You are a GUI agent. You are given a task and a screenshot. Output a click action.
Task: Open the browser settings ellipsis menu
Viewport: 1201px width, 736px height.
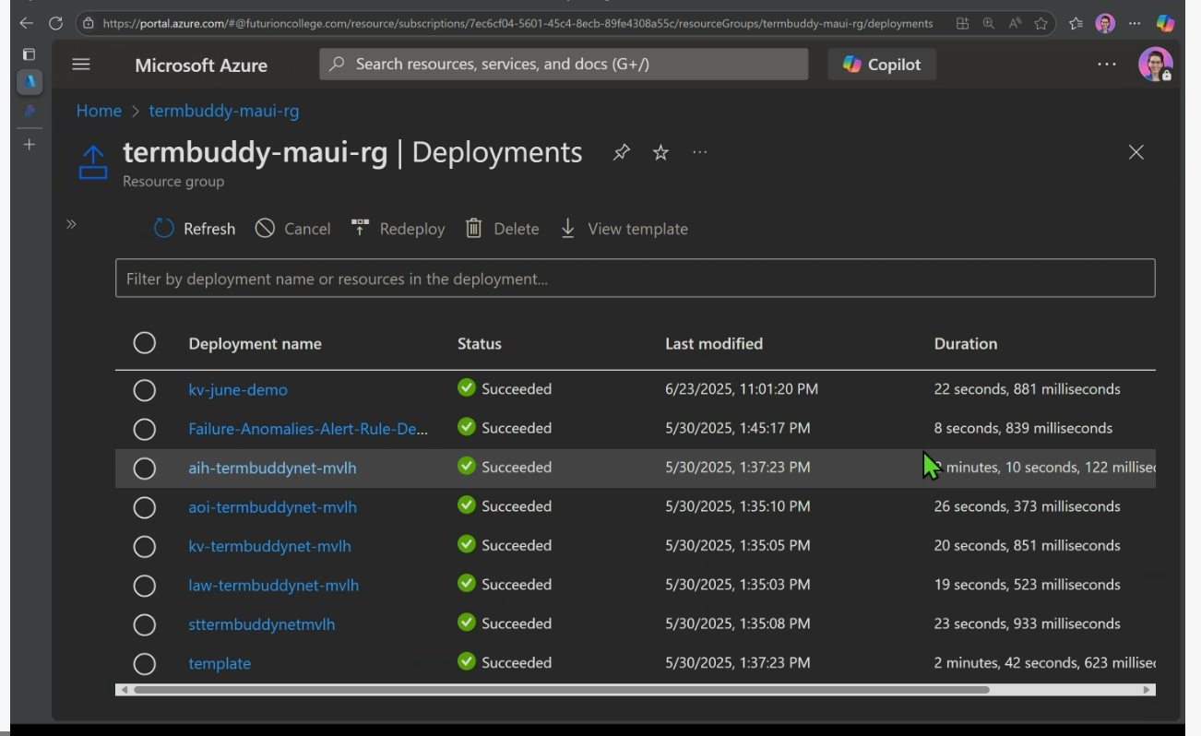1135,24
